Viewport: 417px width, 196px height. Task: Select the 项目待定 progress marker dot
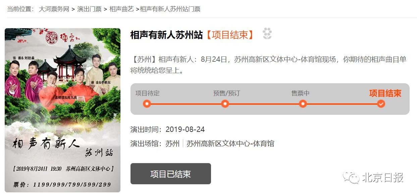[147, 104]
